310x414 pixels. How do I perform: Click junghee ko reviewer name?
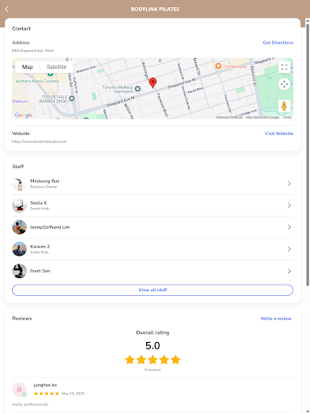click(x=45, y=385)
